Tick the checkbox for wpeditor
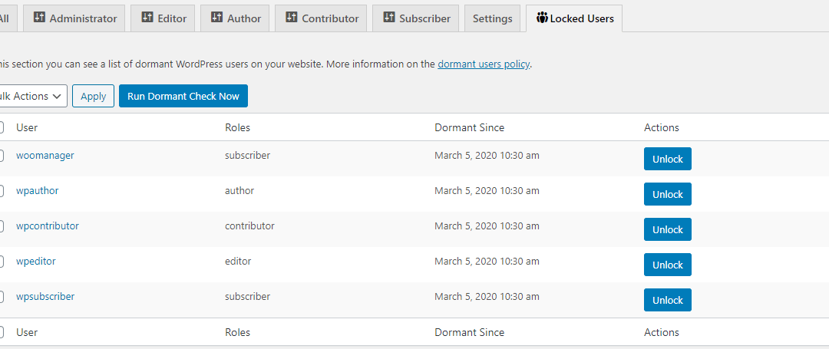The image size is (829, 349). [1, 262]
